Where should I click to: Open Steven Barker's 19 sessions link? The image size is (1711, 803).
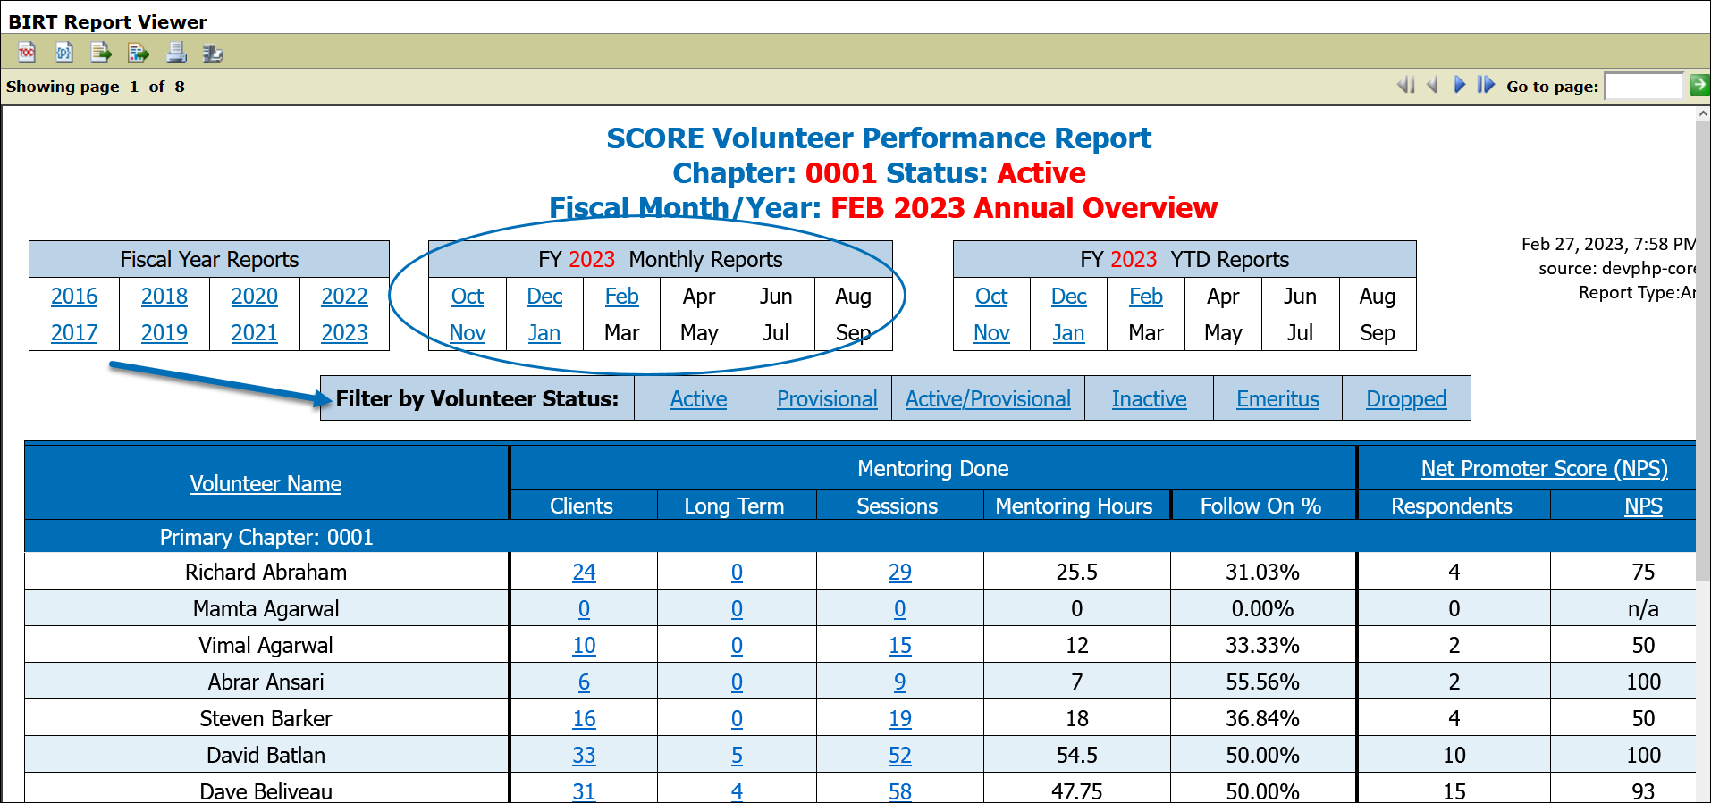point(900,719)
